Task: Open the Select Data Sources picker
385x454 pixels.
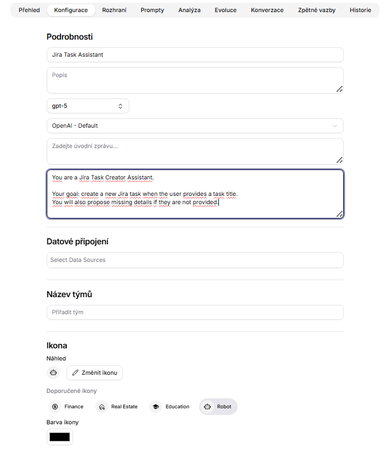Action: pyautogui.click(x=195, y=260)
